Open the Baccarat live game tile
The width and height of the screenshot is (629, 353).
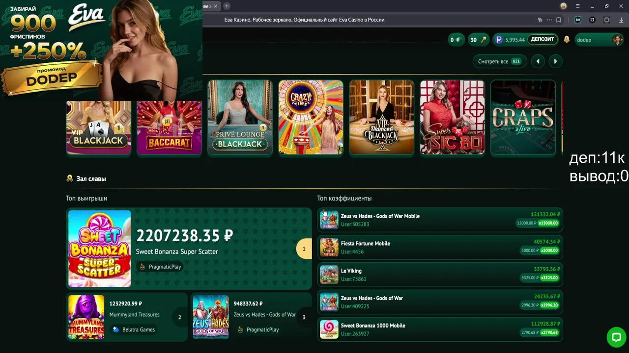click(170, 127)
